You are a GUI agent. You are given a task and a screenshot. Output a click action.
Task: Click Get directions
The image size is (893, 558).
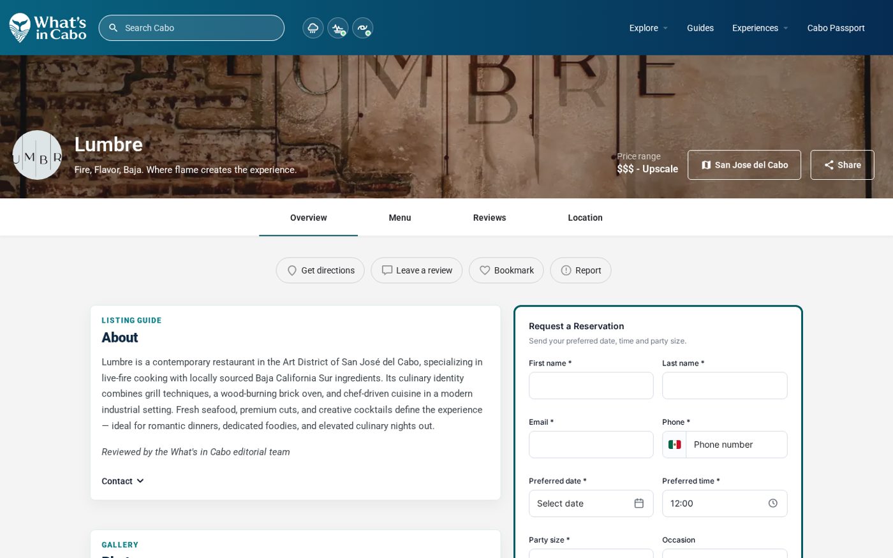(x=320, y=270)
